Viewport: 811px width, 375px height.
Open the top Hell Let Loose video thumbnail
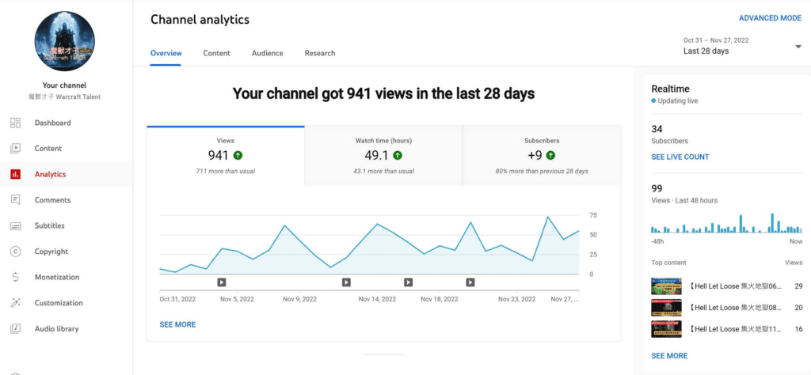pyautogui.click(x=666, y=286)
